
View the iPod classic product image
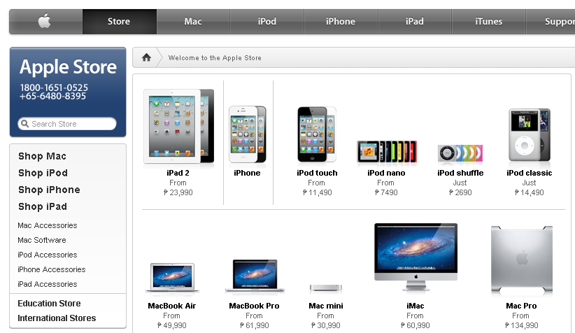[529, 135]
